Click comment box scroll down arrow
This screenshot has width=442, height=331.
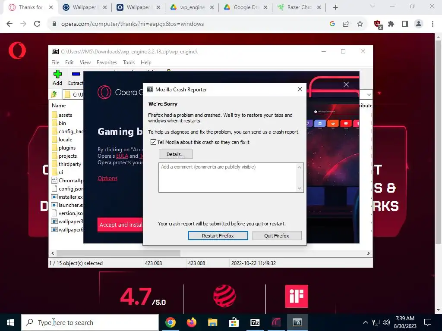coord(300,188)
